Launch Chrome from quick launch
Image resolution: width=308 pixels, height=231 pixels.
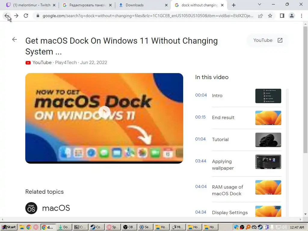coord(29,227)
